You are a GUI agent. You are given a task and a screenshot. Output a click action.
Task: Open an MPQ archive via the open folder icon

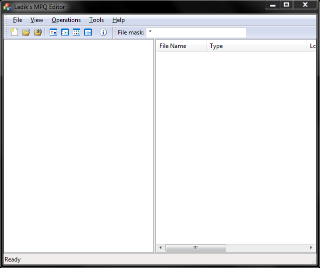pos(26,32)
